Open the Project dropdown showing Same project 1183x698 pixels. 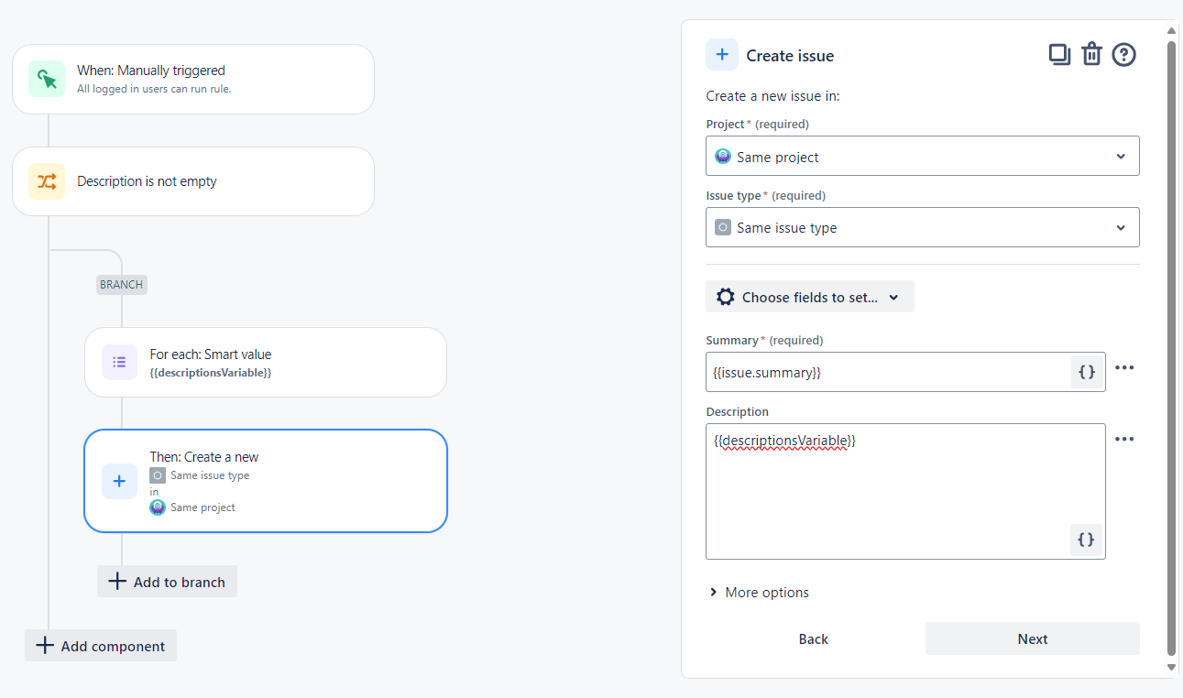pos(922,156)
